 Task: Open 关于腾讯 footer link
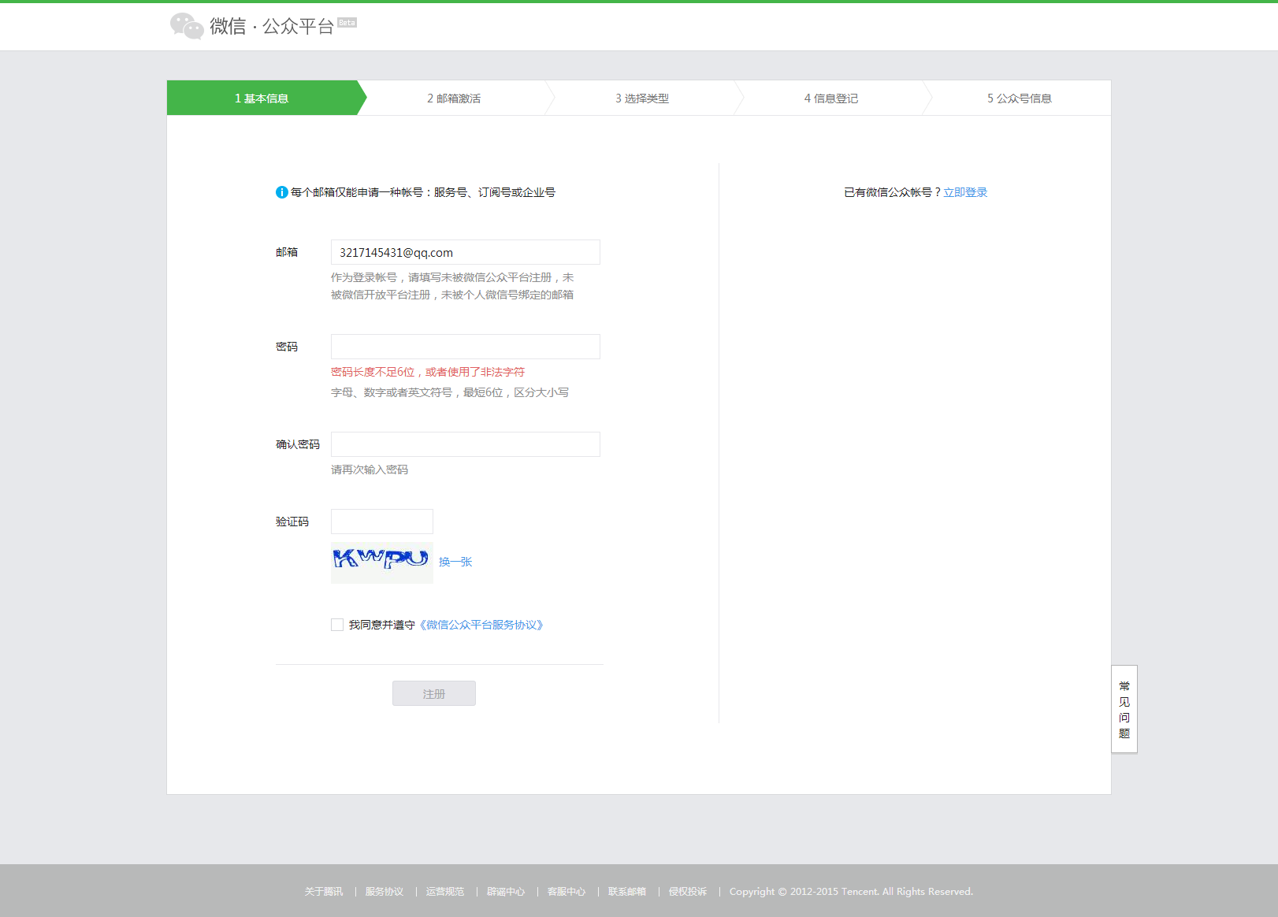pos(324,892)
